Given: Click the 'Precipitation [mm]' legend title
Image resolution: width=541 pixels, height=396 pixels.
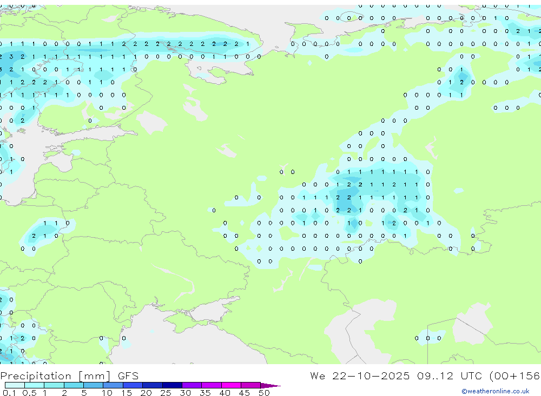Looking at the screenshot, I should [55, 376].
